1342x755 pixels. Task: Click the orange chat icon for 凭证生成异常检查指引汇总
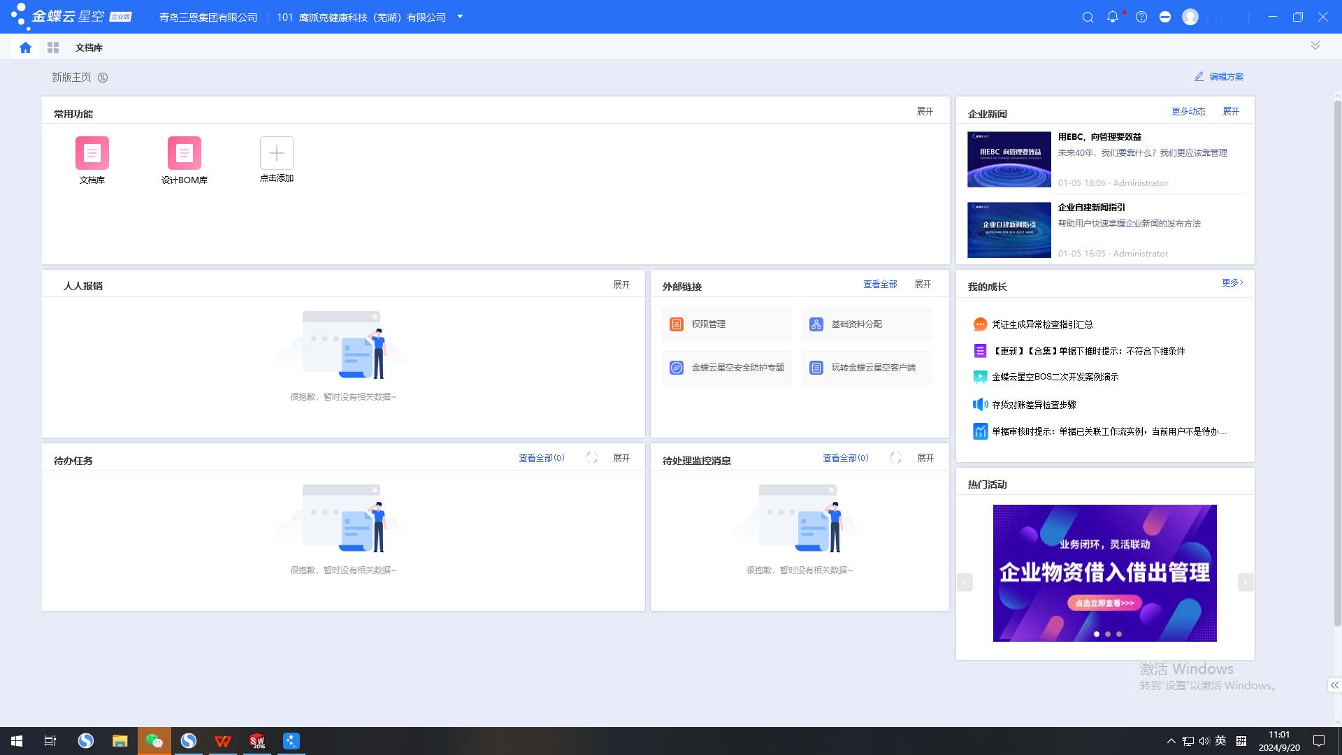980,324
